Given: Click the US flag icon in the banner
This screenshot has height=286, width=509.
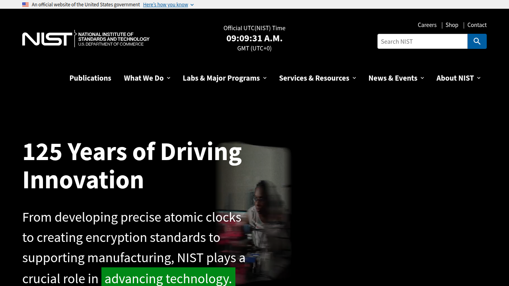Looking at the screenshot, I should point(25,4).
